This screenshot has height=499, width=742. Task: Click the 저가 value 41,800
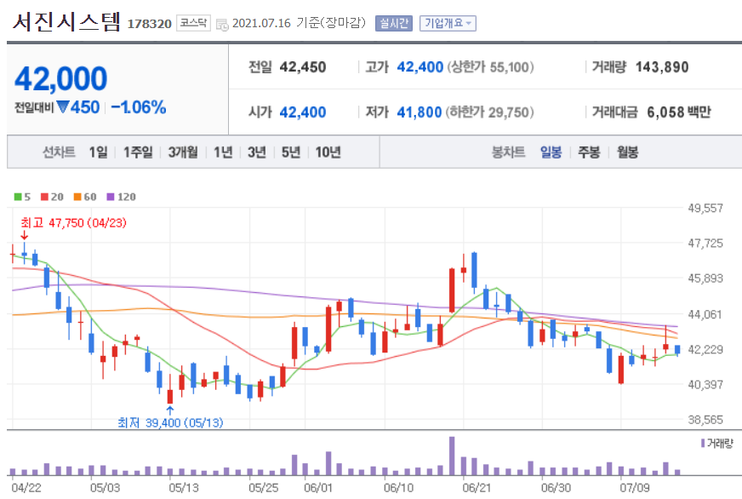(420, 112)
